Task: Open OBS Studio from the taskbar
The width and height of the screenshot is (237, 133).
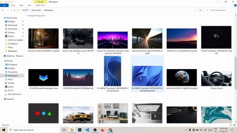Action: click(x=95, y=130)
